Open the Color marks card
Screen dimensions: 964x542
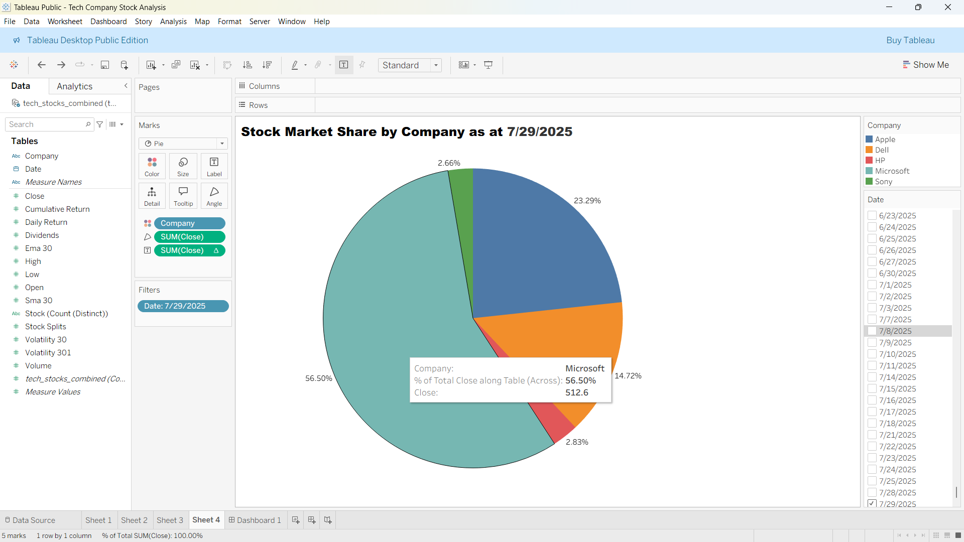[x=152, y=167]
